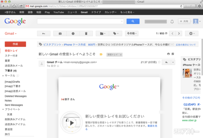Screen dimensions: 203x138
Task: Delete the message with the trash icon
Action: tap(86, 33)
